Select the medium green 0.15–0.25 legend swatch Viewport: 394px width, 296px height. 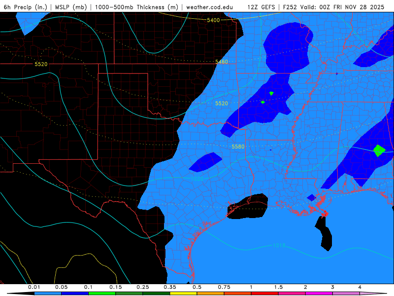[x=129, y=294]
